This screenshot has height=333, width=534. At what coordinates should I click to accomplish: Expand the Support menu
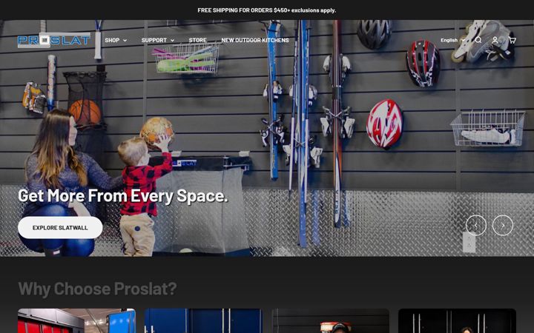point(158,40)
